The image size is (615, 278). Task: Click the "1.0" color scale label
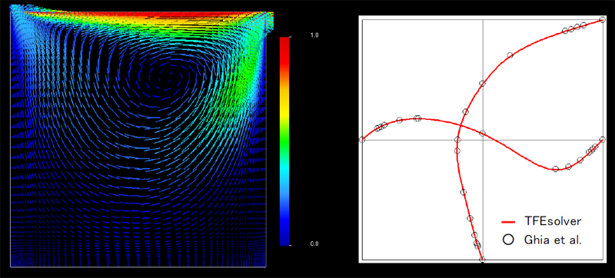[x=314, y=35]
